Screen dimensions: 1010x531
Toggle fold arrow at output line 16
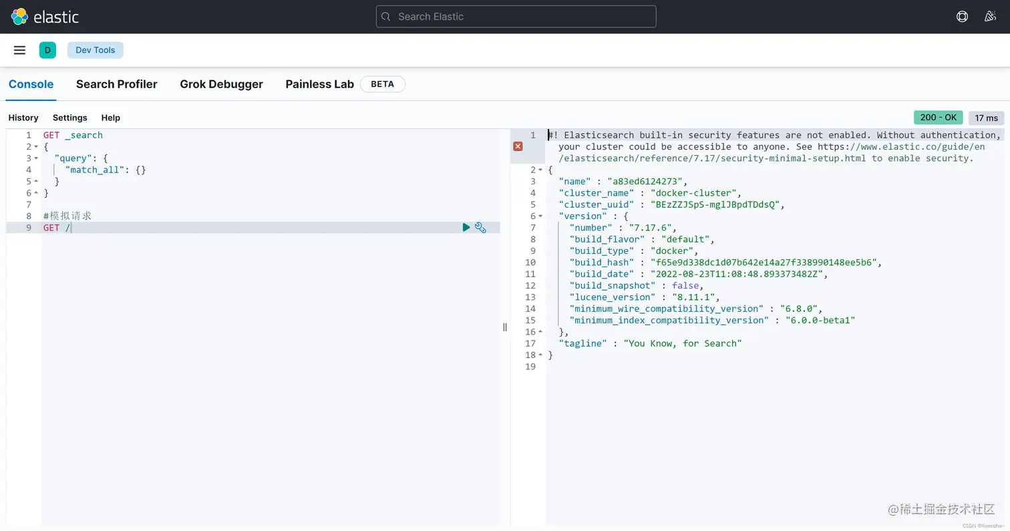pos(540,332)
